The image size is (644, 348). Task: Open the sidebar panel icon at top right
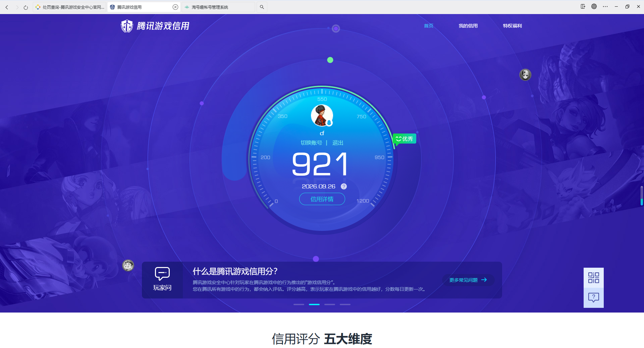pyautogui.click(x=583, y=6)
